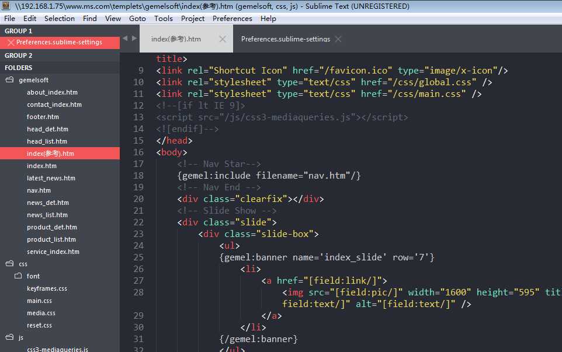The width and height of the screenshot is (562, 352).
Task: Select Preferences.sublime-settings under GROUP 1
Action: coord(60,42)
